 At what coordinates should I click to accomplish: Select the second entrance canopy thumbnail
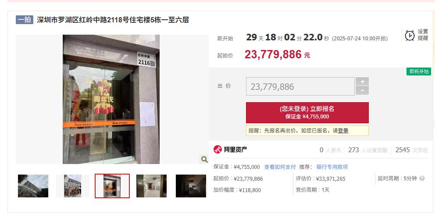(73, 186)
